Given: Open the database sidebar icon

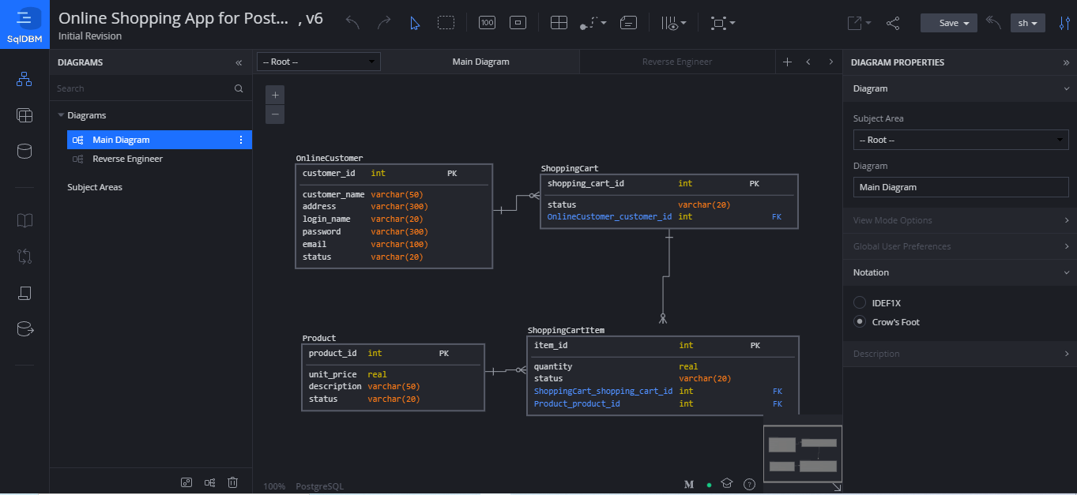Looking at the screenshot, I should [x=24, y=151].
